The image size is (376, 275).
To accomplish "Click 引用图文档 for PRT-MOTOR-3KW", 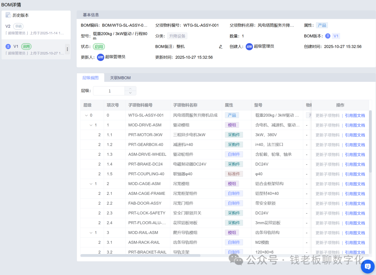I will 355,135.
